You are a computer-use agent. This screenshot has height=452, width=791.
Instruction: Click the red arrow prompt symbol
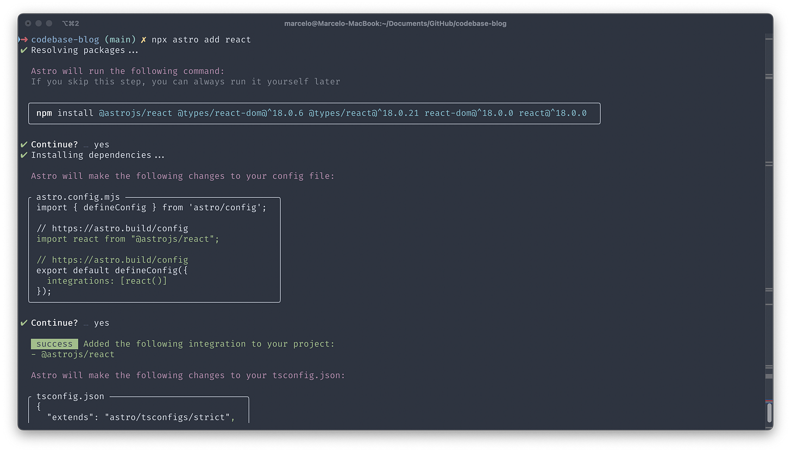pos(24,40)
